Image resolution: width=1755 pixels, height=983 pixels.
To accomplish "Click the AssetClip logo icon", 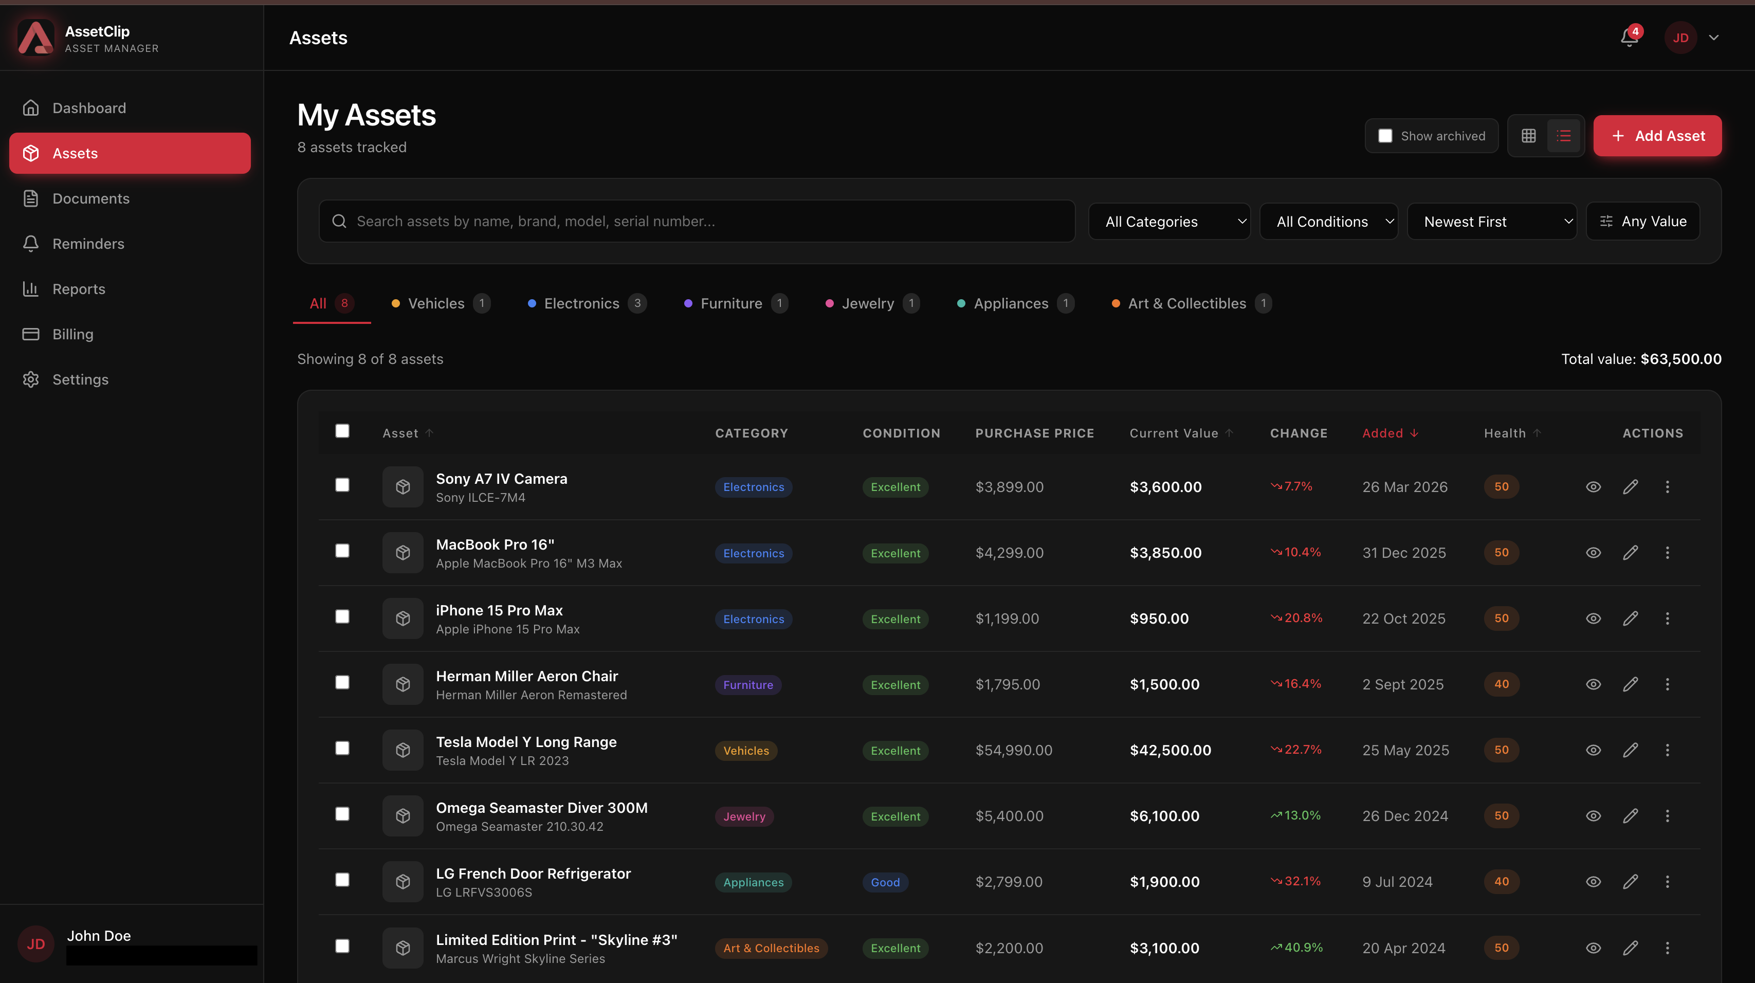I will click(35, 38).
